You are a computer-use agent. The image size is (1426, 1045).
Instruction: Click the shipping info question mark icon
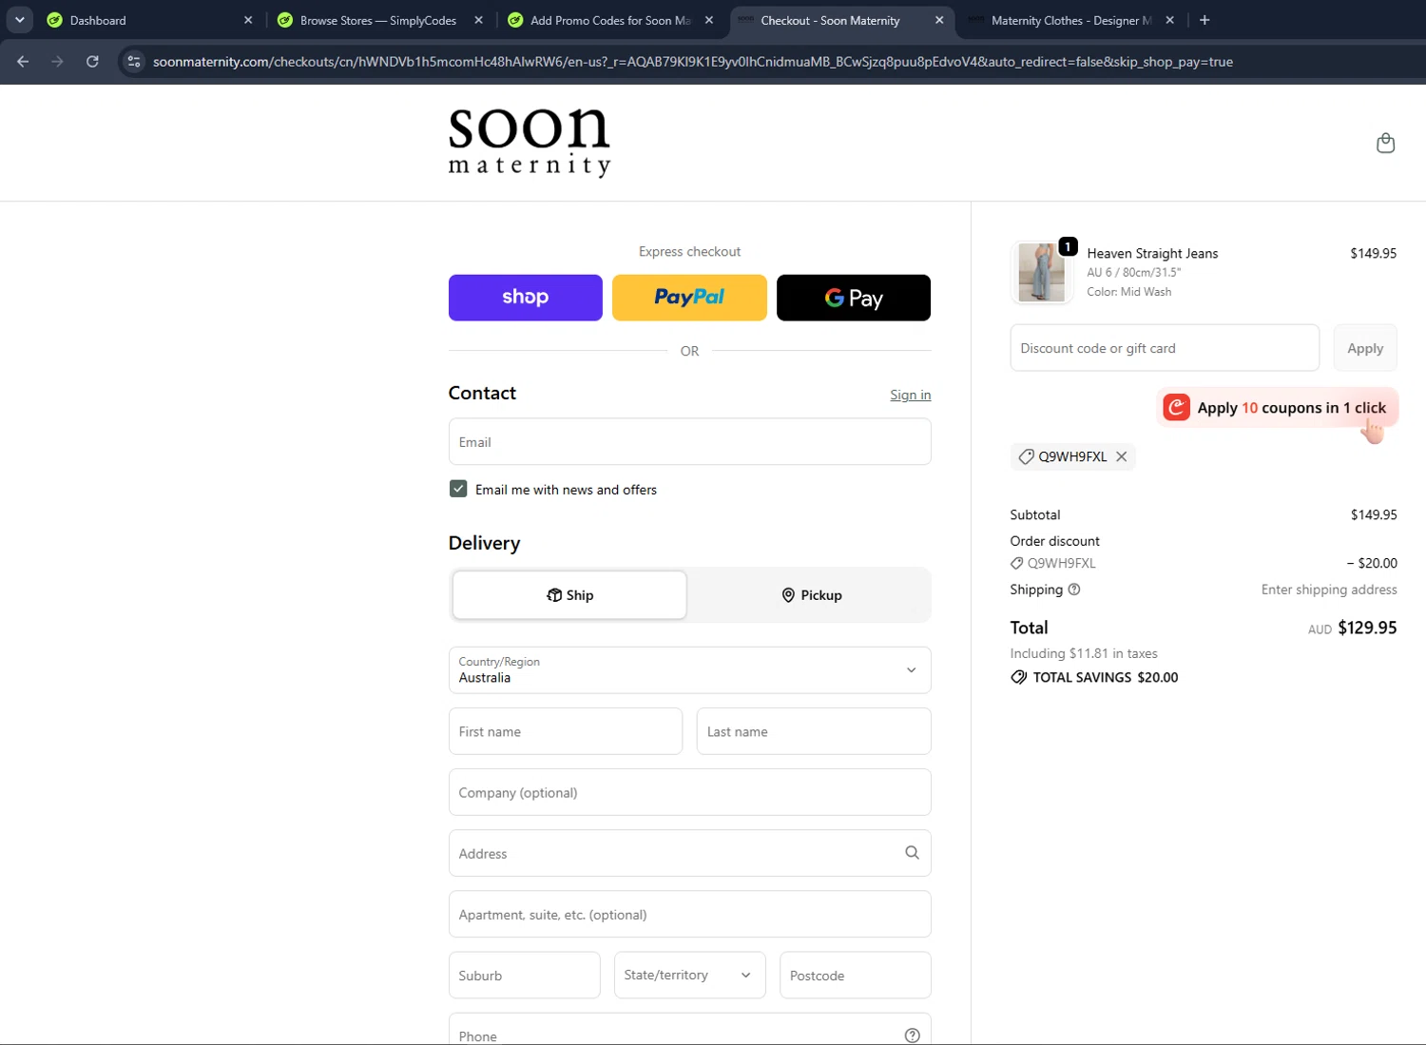coord(1074,590)
